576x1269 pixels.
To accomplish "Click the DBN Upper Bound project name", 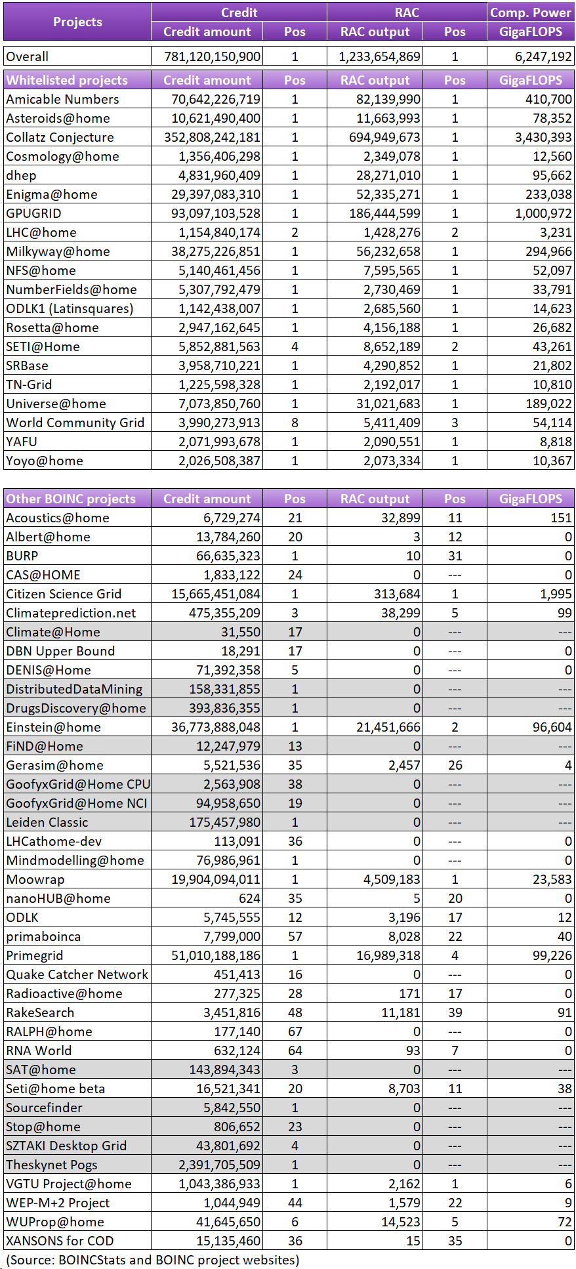I will pyautogui.click(x=61, y=651).
